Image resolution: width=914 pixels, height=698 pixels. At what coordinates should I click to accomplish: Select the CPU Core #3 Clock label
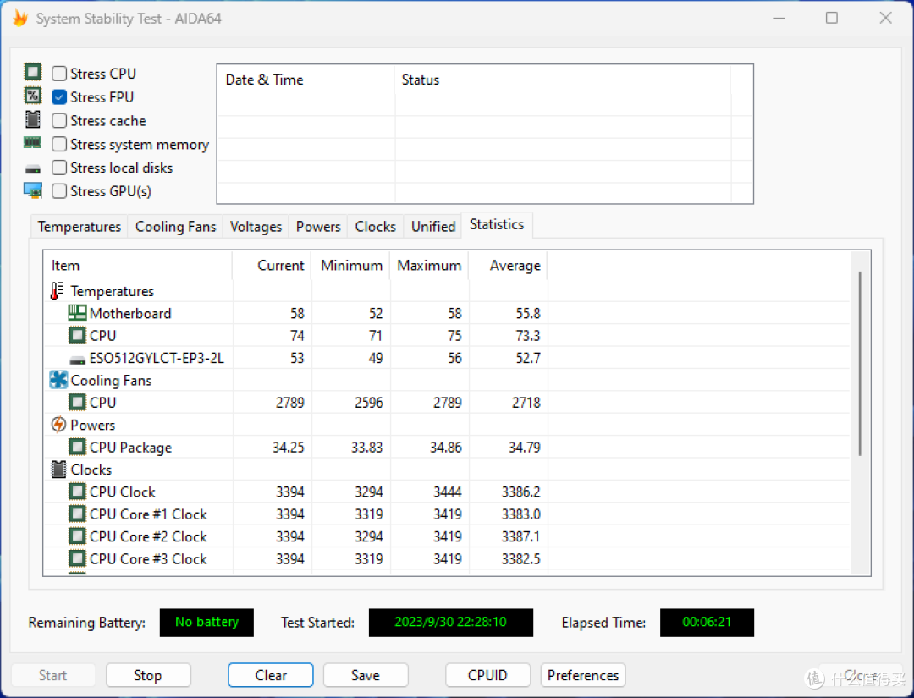pyautogui.click(x=148, y=559)
